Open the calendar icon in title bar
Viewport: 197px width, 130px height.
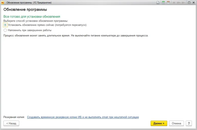pyautogui.click(x=168, y=3)
